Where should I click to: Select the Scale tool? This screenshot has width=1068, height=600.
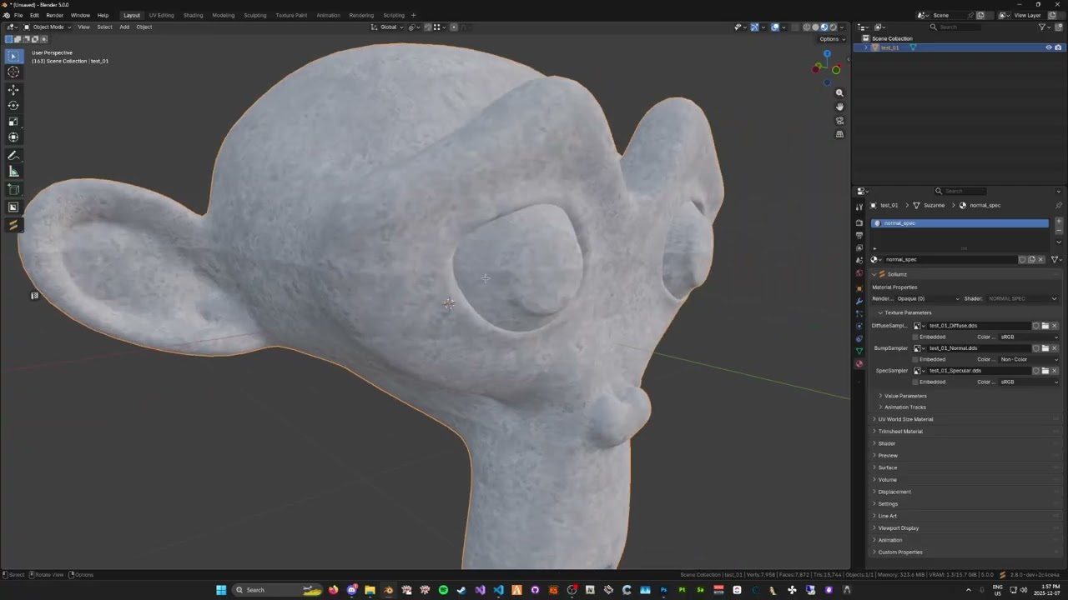13,122
